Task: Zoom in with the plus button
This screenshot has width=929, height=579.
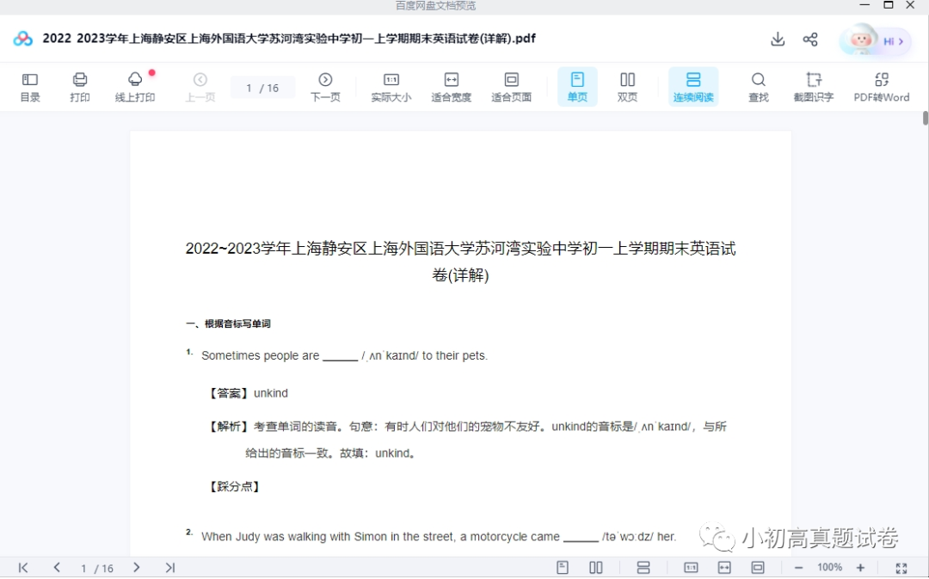Action: pyautogui.click(x=860, y=568)
